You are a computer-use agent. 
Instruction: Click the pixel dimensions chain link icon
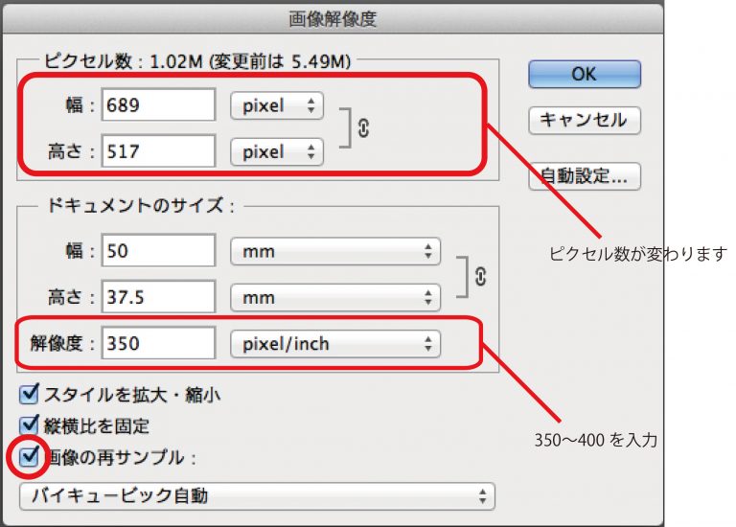click(x=362, y=128)
